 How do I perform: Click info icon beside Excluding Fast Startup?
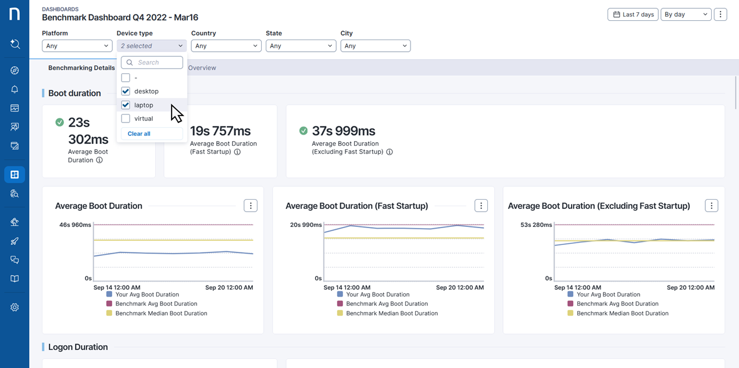[390, 152]
